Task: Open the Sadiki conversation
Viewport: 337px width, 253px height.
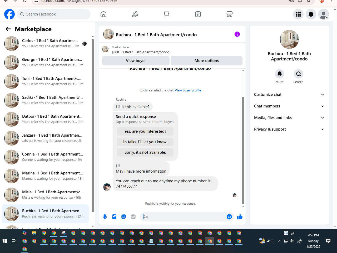Action: pos(45,100)
